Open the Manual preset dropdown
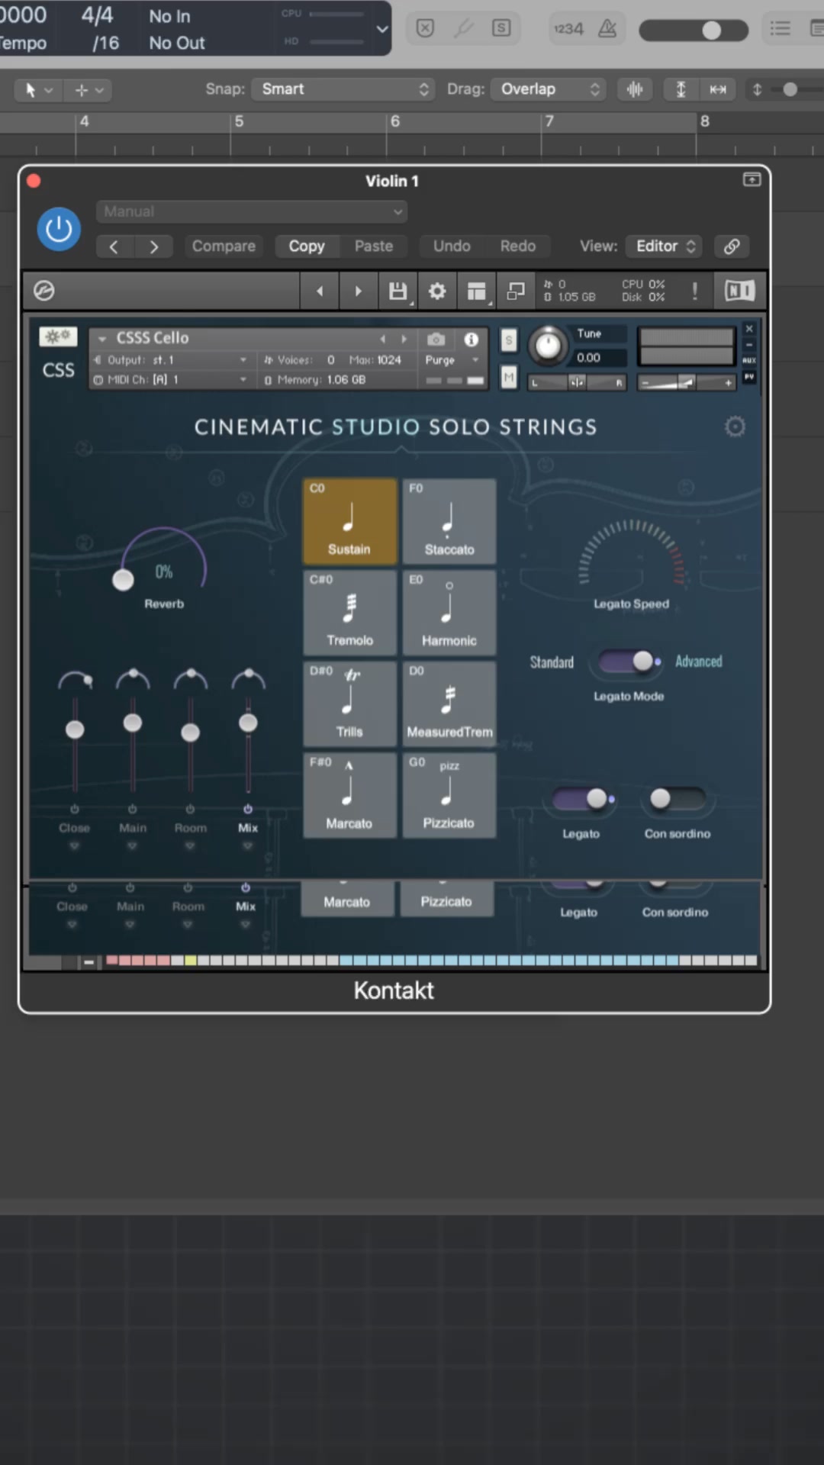This screenshot has width=824, height=1465. [x=252, y=212]
